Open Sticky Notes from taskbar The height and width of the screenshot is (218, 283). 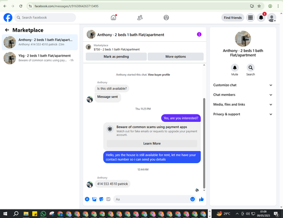click(35, 213)
